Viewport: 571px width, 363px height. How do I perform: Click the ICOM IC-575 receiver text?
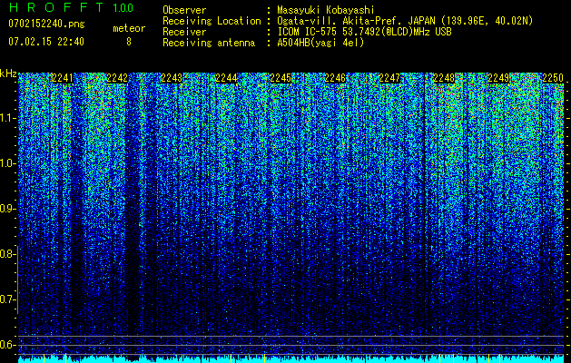[364, 32]
